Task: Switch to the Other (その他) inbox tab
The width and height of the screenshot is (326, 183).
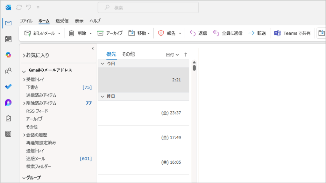Action: 128,54
